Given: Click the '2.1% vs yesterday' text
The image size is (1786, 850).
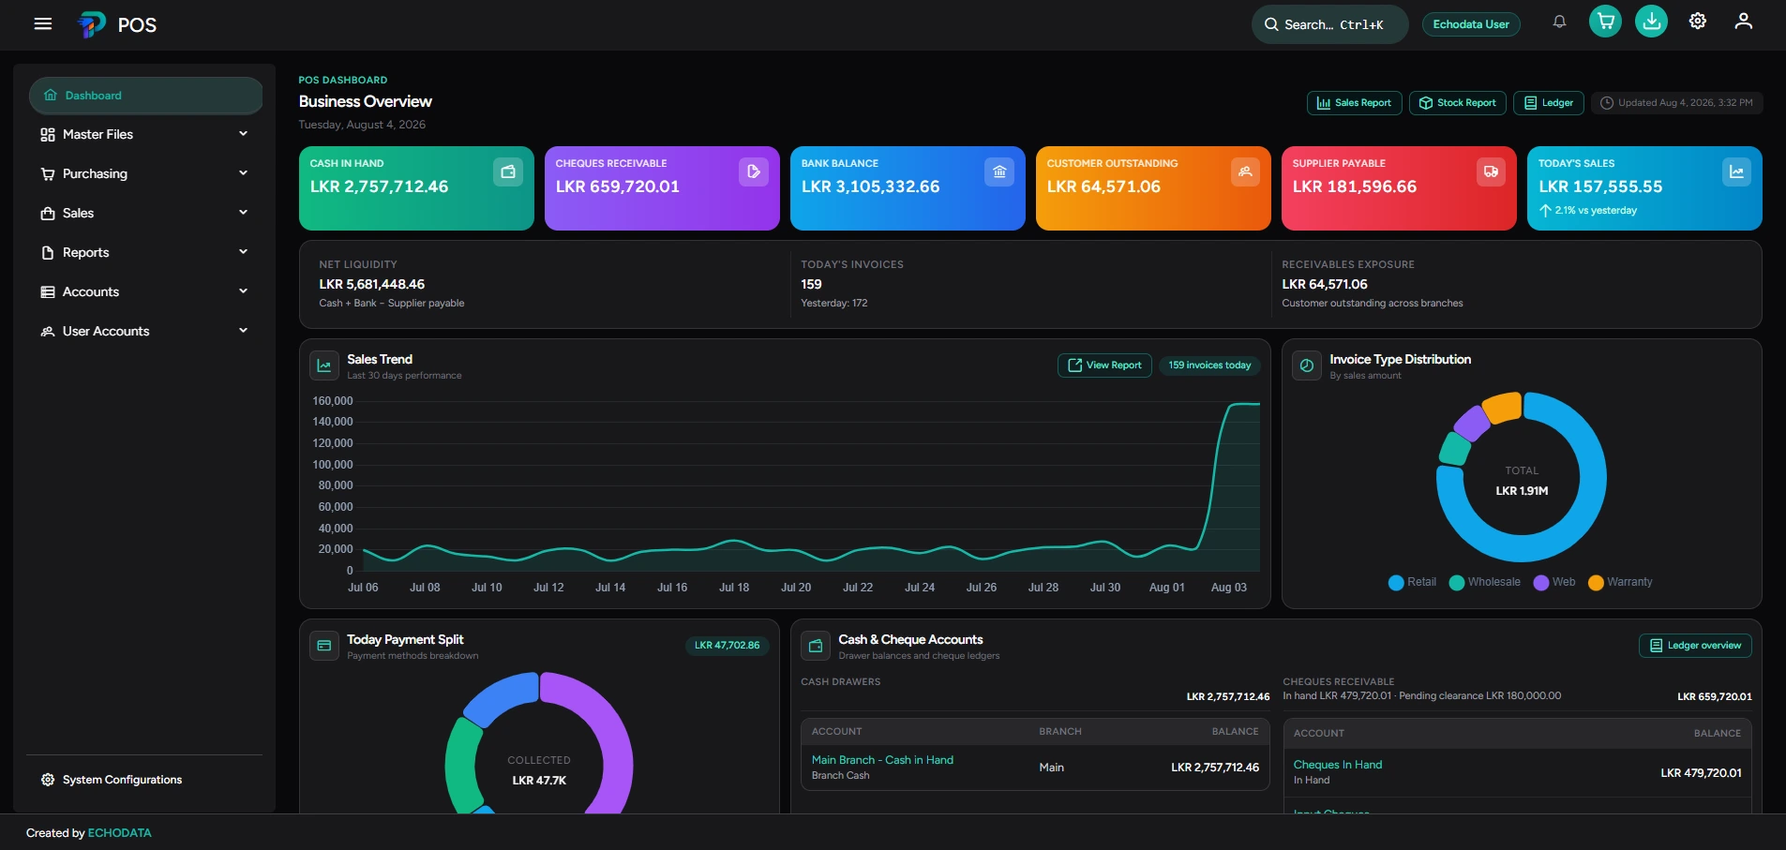Looking at the screenshot, I should coord(1596,211).
